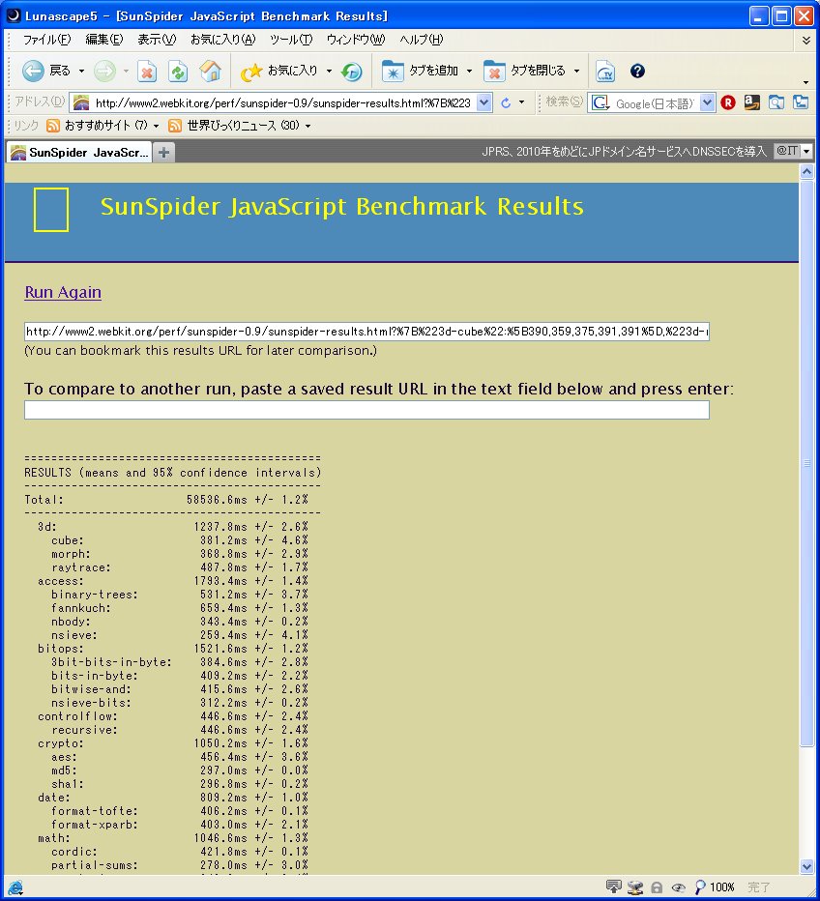The height and width of the screenshot is (901, 820).
Task: Open the @IT news ticker dropdown
Action: coord(806,151)
